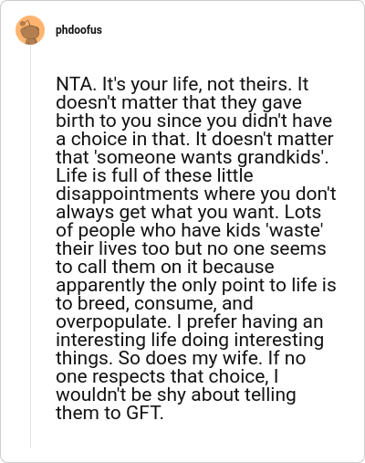Image resolution: width=365 pixels, height=463 pixels.
Task: Click the line 'Life is full of these little'
Action: click(154, 175)
